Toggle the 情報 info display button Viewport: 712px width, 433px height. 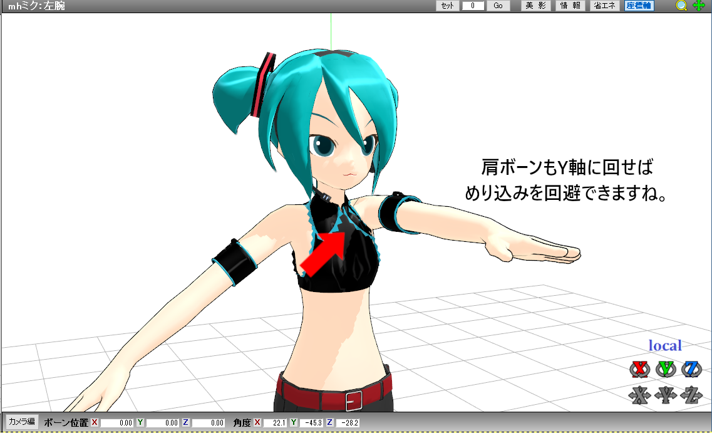[x=570, y=6]
